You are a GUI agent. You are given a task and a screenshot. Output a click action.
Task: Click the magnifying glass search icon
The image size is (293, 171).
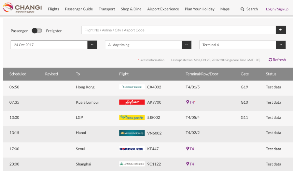coord(242,9)
